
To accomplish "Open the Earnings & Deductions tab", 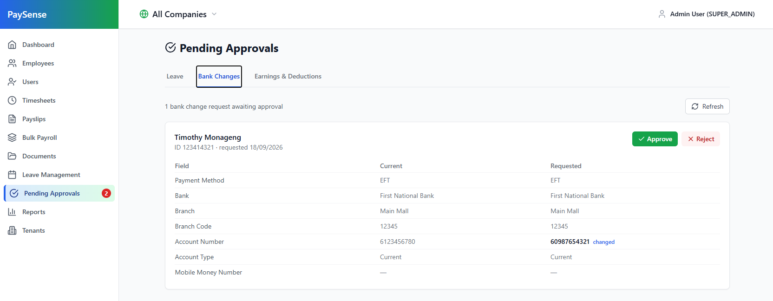I will pos(288,76).
